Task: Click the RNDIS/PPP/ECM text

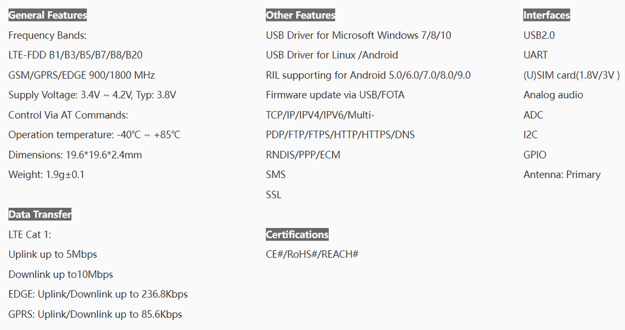Action: [303, 155]
